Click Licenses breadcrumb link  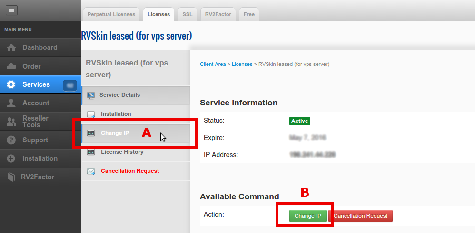(242, 64)
